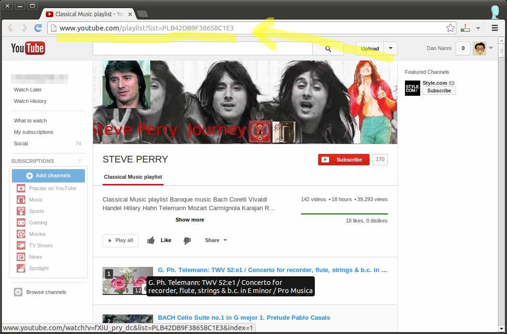This screenshot has width=507, height=334.
Task: Expand description with Show more
Action: (190, 220)
